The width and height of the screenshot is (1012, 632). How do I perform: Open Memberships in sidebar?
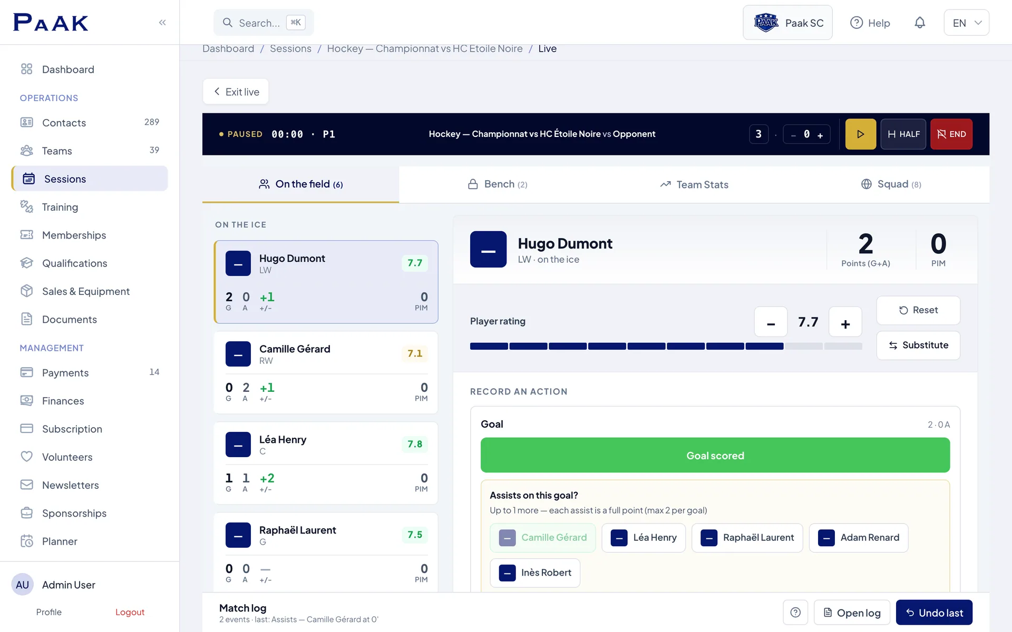[x=90, y=235]
